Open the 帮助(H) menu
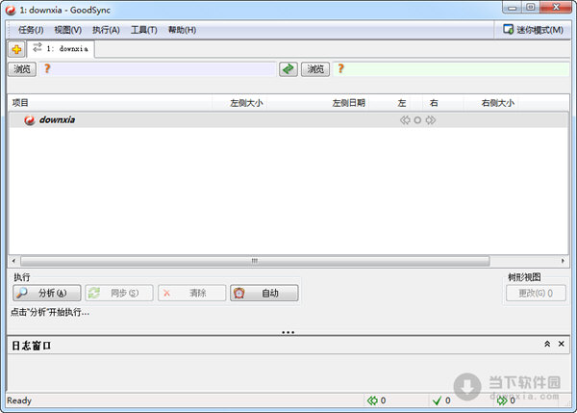577x413 pixels. coord(182,30)
